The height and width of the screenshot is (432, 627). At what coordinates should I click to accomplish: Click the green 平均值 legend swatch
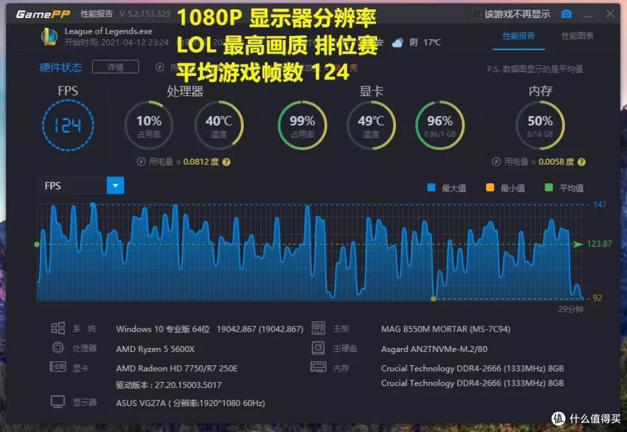coord(549,187)
